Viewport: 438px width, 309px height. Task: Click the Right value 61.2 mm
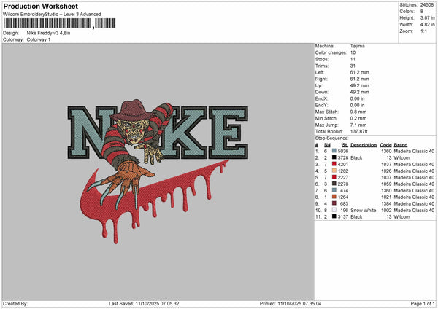359,79
